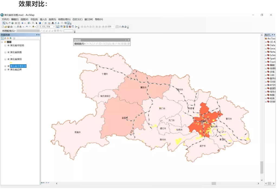This screenshot has width=277, height=191.
Task: Open the map scale dropdown
Action: [54, 27]
